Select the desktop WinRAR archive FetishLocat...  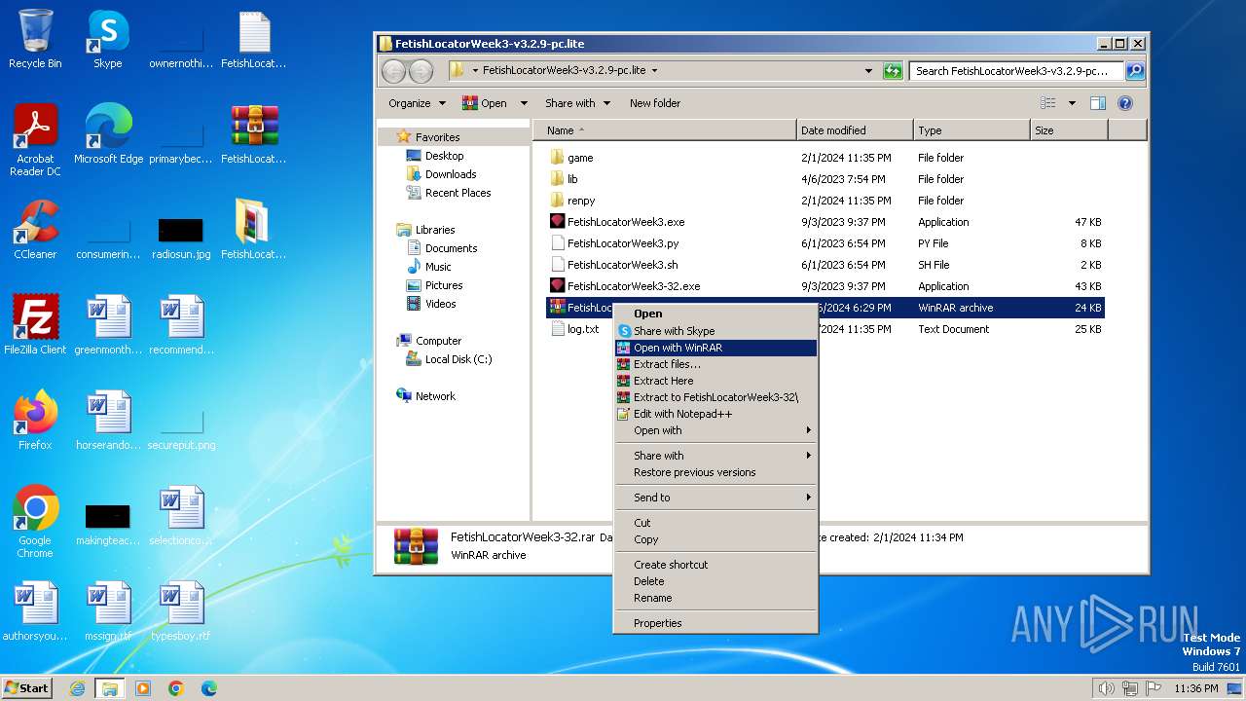pos(254,134)
